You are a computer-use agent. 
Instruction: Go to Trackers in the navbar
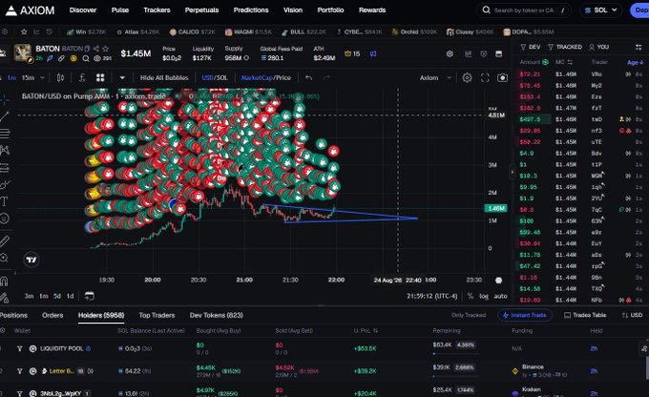tap(157, 10)
